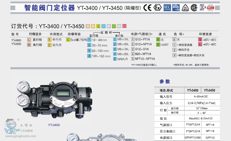Click the YT-3450 column header in the table

point(209,90)
